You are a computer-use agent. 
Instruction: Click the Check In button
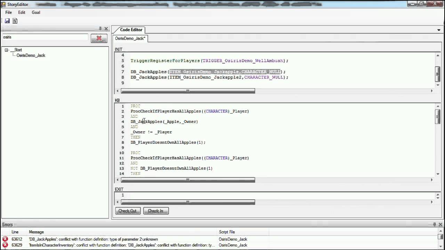(x=156, y=211)
